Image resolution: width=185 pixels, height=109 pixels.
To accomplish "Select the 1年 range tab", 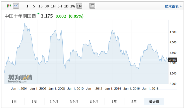I will pyautogui.click(x=114, y=102).
